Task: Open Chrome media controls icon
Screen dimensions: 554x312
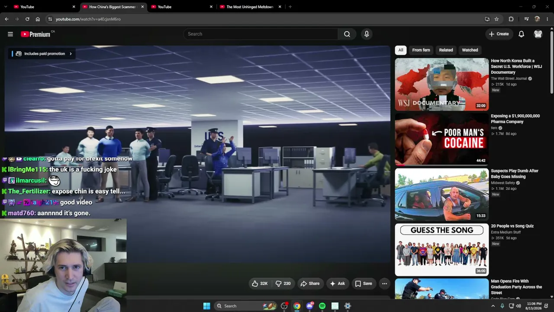Action: click(526, 19)
